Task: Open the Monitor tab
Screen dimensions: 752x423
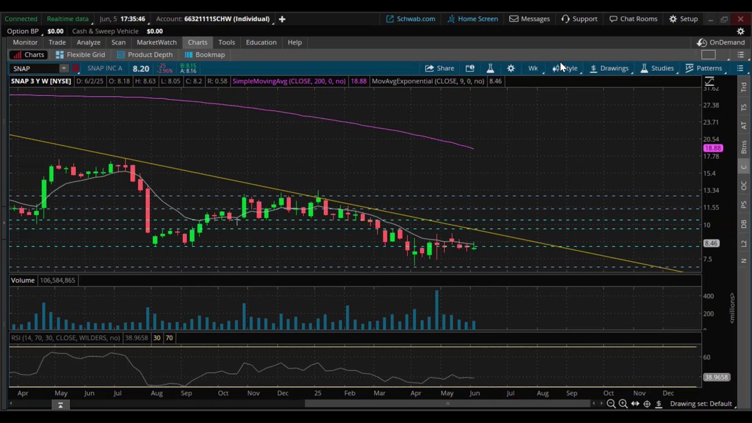Action: click(25, 42)
